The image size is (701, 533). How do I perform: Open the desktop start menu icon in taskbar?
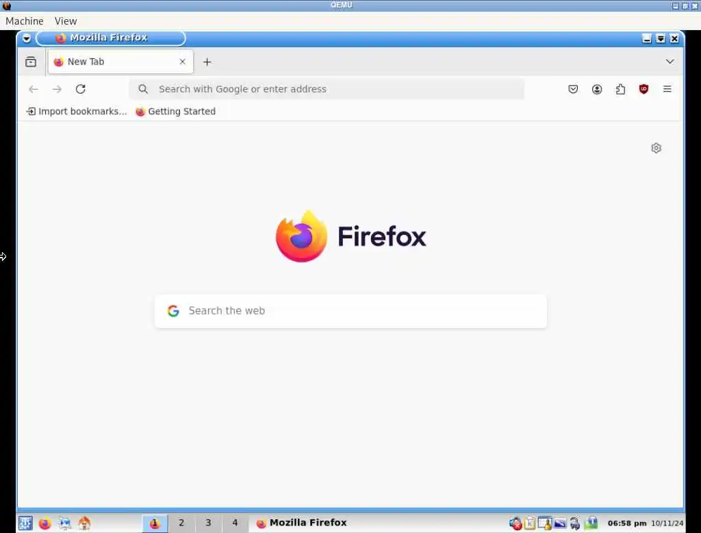coord(25,523)
